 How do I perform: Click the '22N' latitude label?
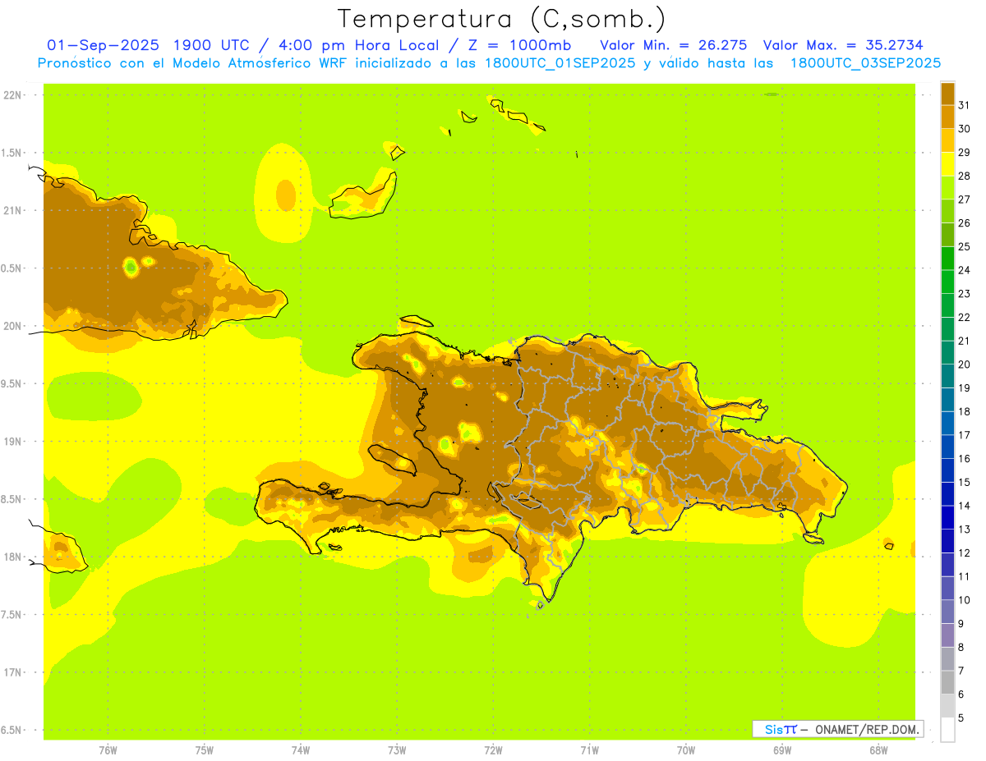tap(12, 95)
